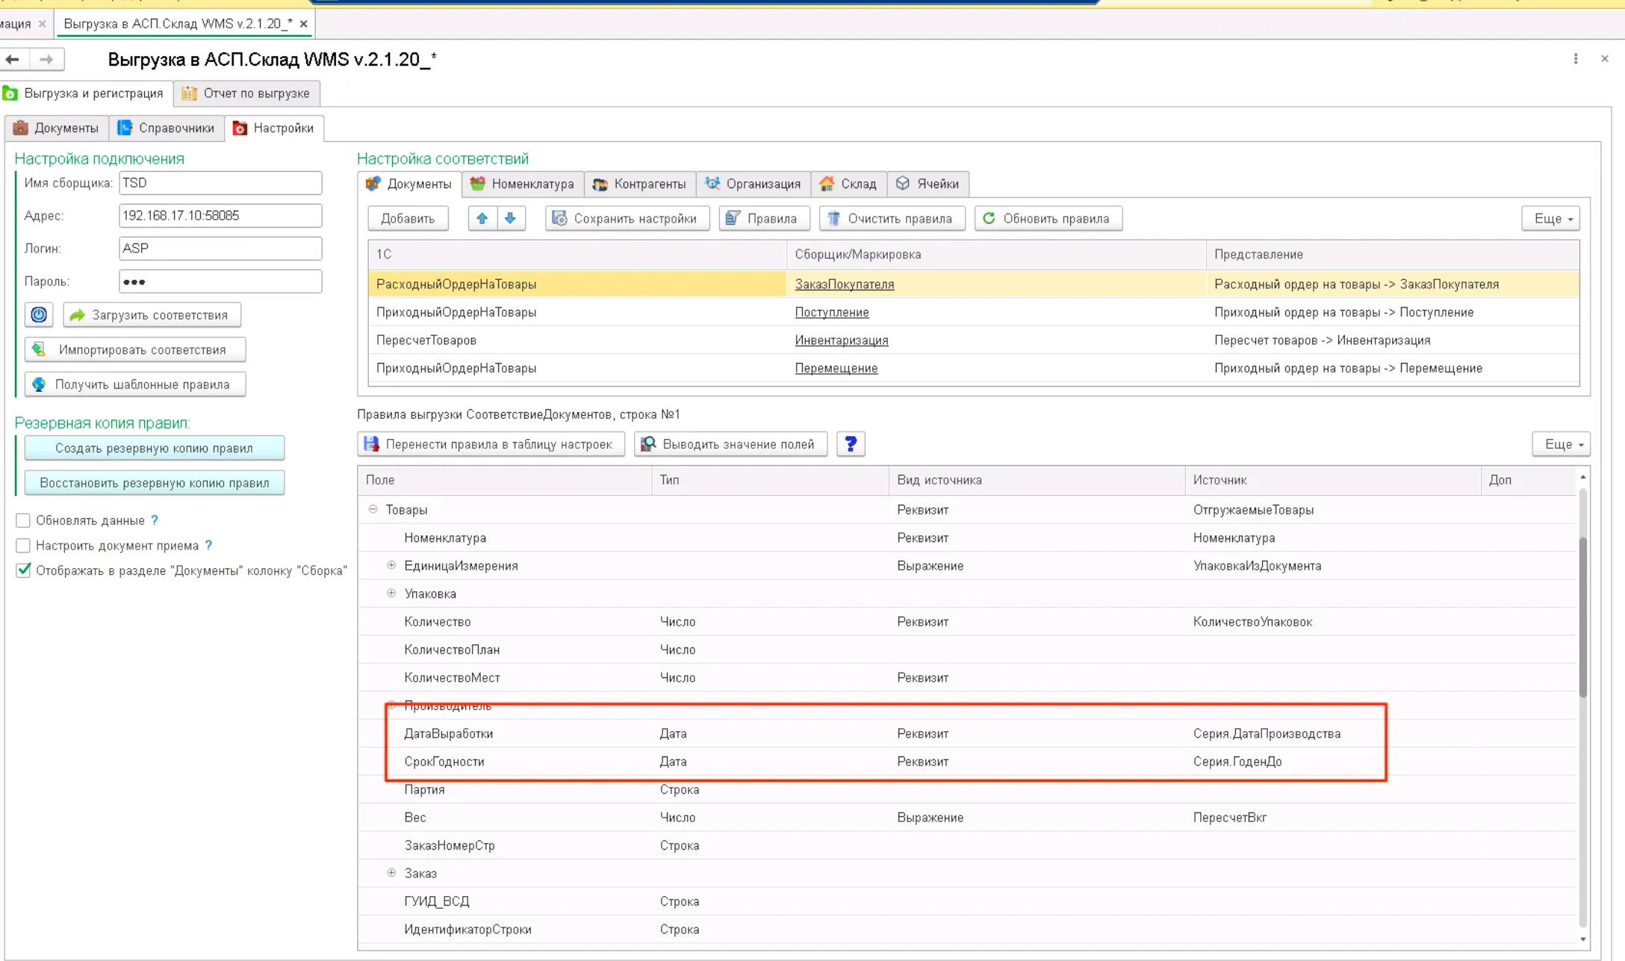Expand the ЕдиницаИзмерения node
Image resolution: width=1625 pixels, height=961 pixels.
(x=391, y=565)
